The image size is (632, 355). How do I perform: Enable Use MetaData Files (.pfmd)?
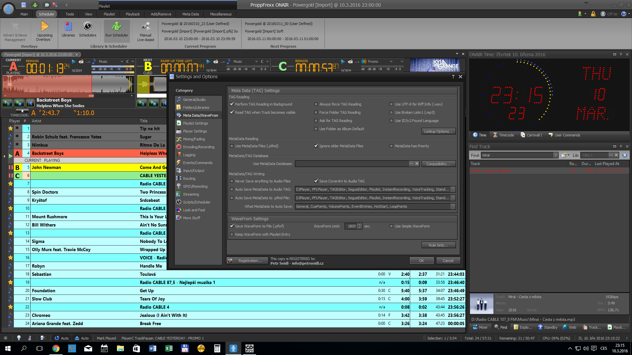(232, 146)
